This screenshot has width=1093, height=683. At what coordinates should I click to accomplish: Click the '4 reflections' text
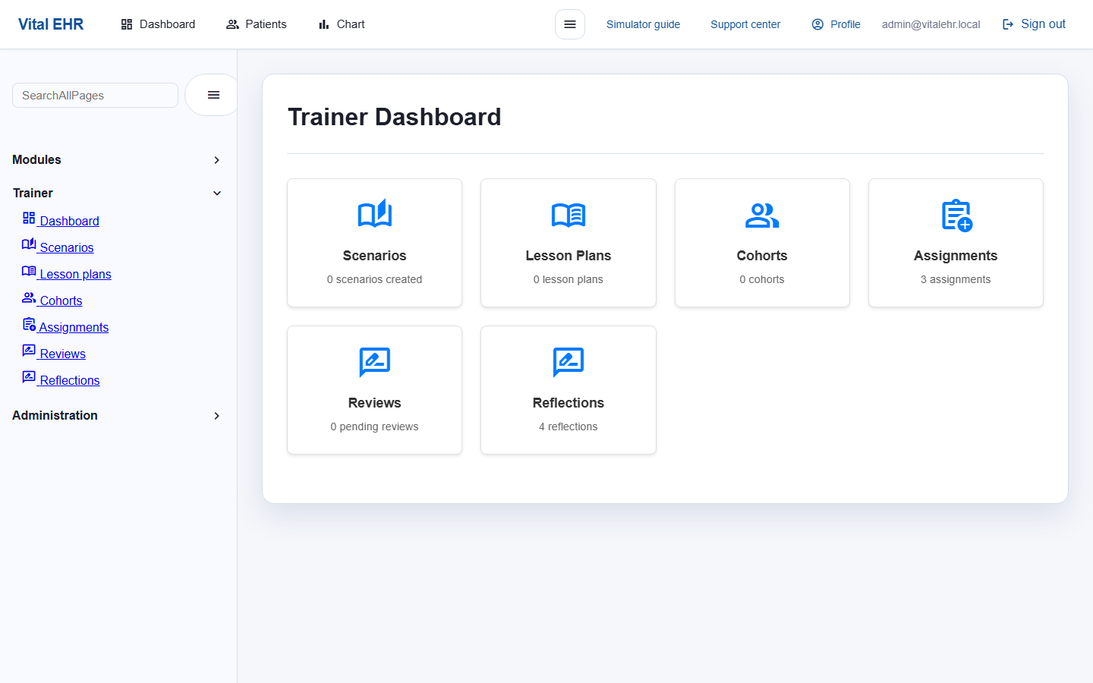coord(569,426)
